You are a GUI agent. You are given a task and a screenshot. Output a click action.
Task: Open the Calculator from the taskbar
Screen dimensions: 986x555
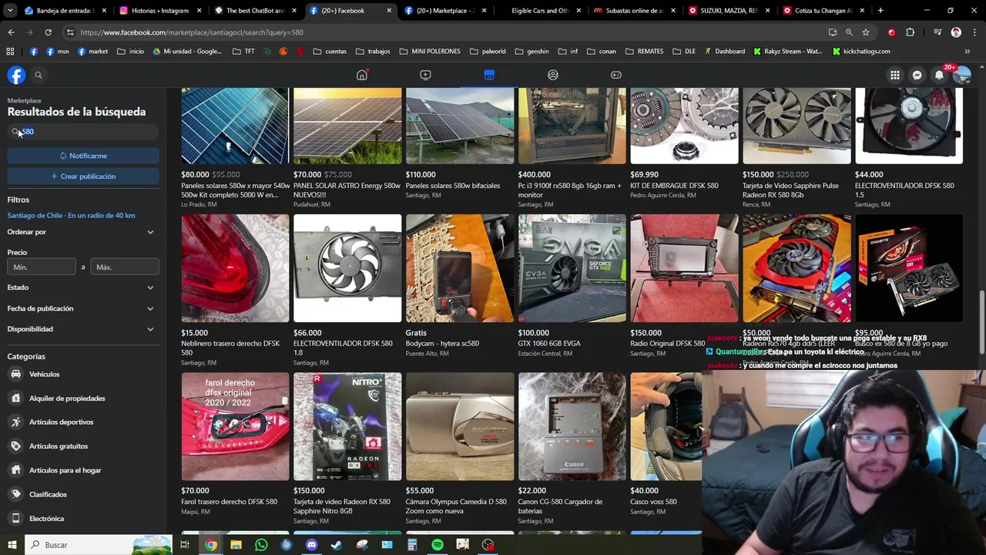[412, 545]
